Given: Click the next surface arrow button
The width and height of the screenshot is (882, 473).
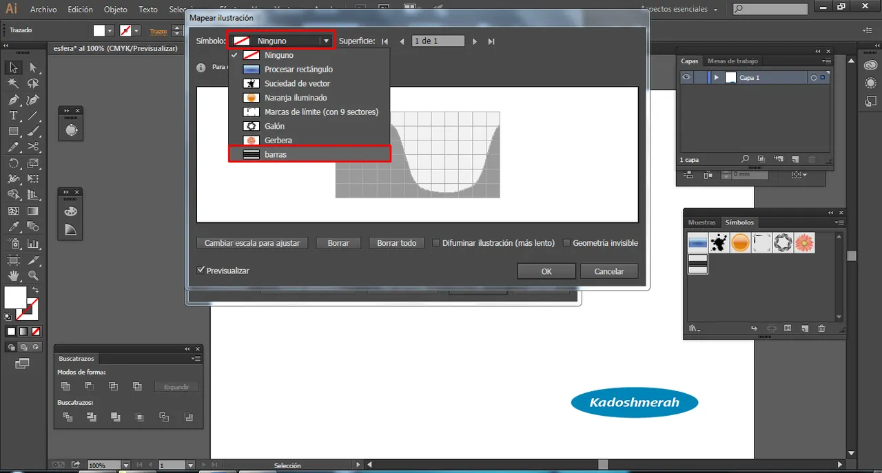Looking at the screenshot, I should coord(475,41).
